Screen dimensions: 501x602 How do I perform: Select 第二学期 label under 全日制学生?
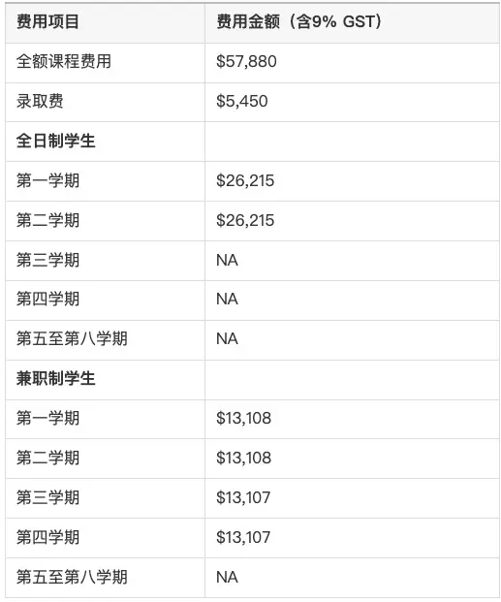[47, 220]
